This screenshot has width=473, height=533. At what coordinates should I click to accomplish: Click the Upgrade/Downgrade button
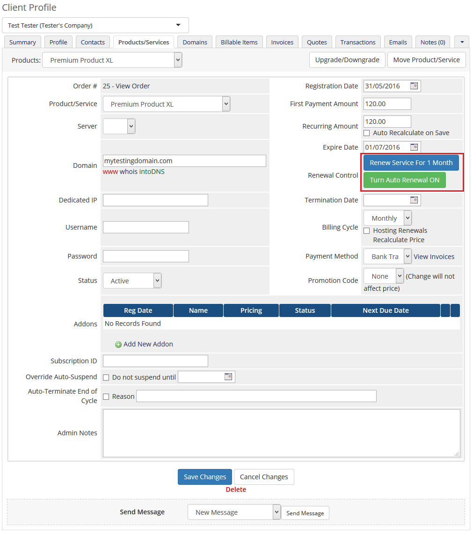pyautogui.click(x=347, y=60)
